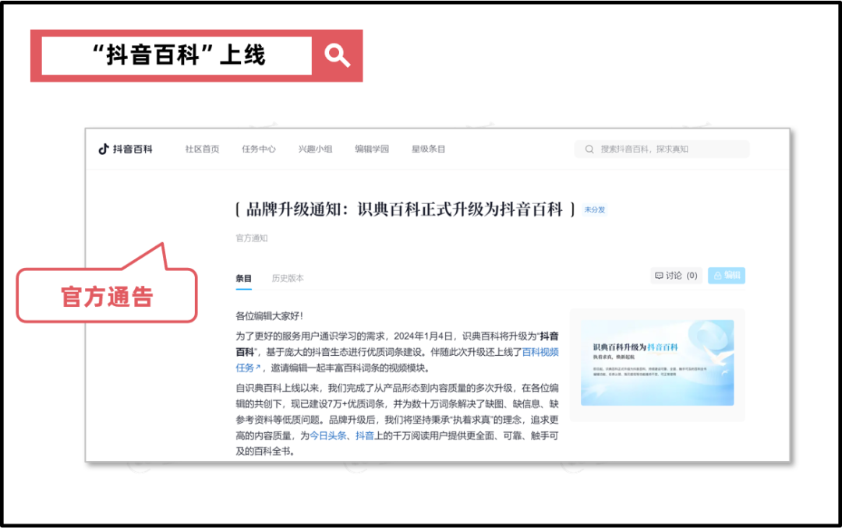Click the greeting 各位编辑大家好!
The width and height of the screenshot is (842, 528).
pyautogui.click(x=269, y=316)
